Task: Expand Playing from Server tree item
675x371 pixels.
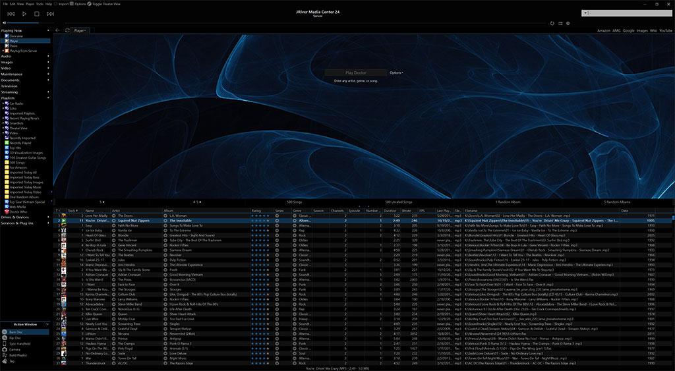Action: (x=3, y=51)
